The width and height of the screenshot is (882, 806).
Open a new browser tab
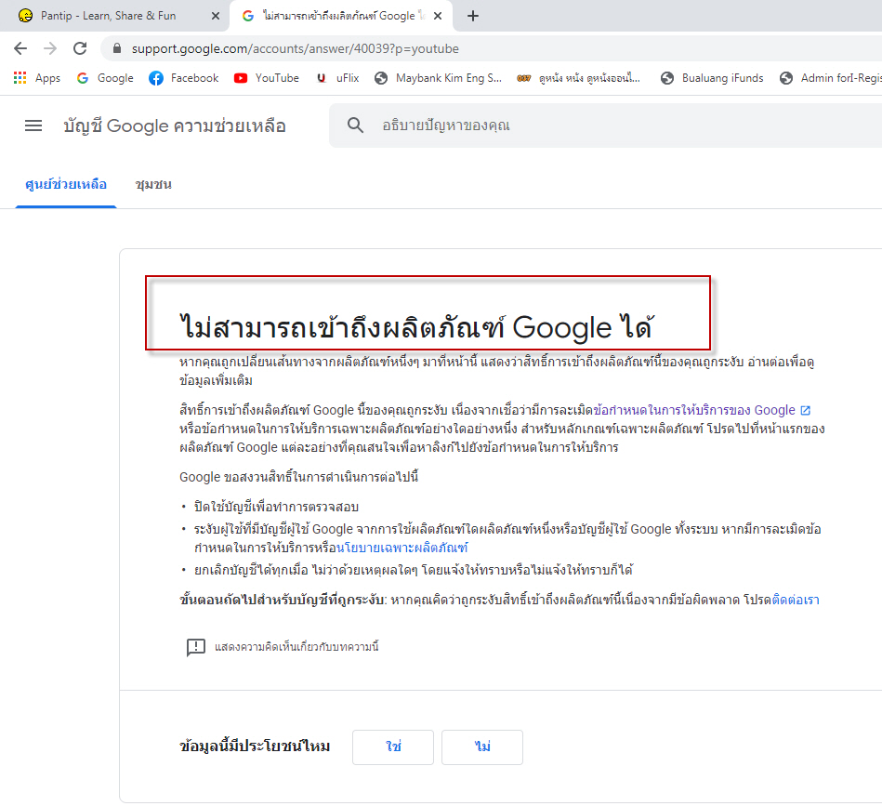pos(473,16)
